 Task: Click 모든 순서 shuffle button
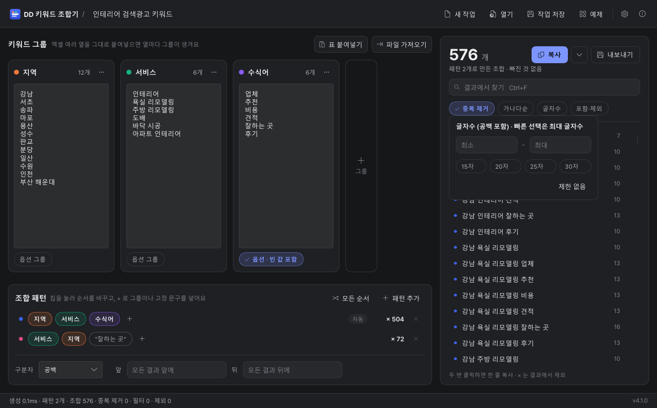coord(351,298)
